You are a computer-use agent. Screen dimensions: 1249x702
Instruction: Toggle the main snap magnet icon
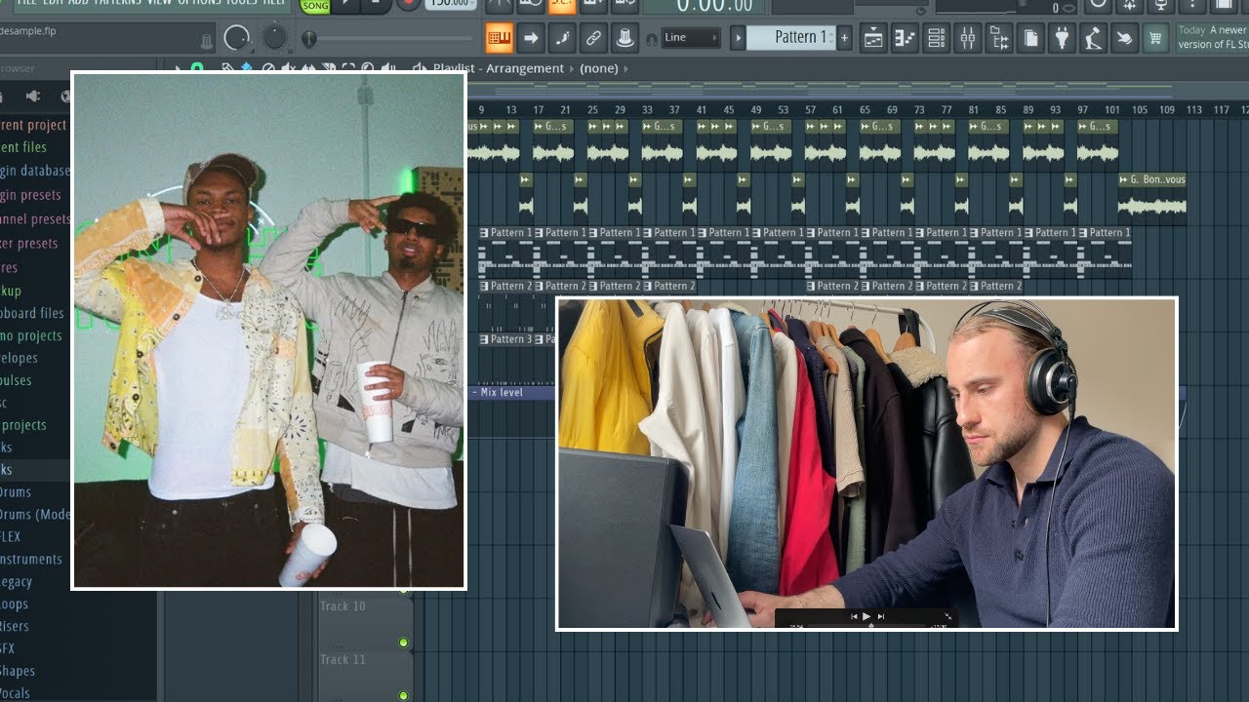[652, 40]
